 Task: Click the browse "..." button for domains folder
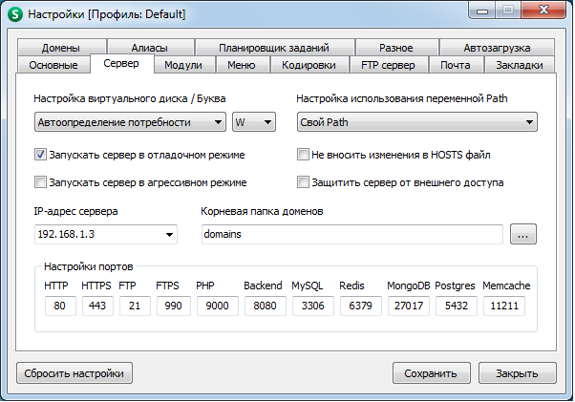click(x=523, y=234)
